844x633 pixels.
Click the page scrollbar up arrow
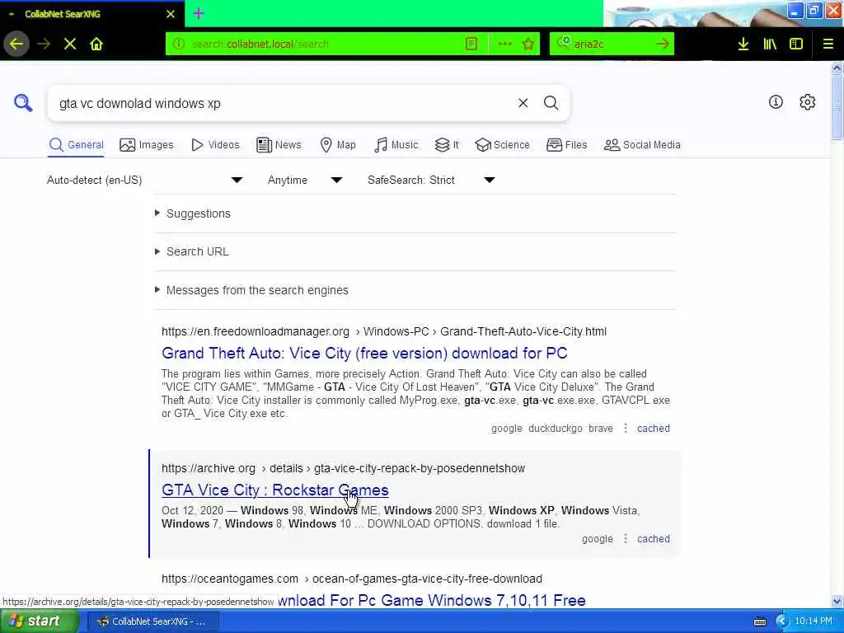click(837, 68)
